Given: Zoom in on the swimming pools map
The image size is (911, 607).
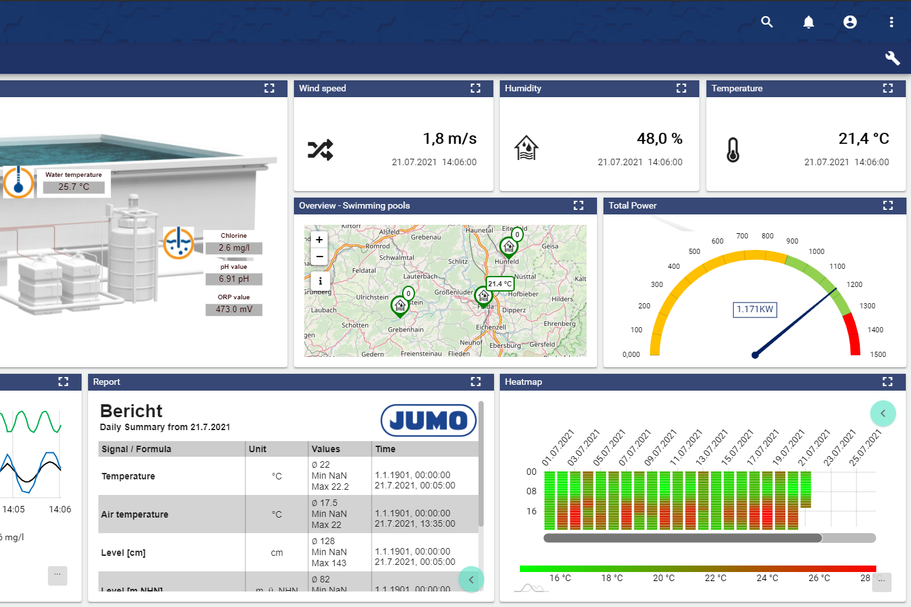Looking at the screenshot, I should tap(319, 240).
